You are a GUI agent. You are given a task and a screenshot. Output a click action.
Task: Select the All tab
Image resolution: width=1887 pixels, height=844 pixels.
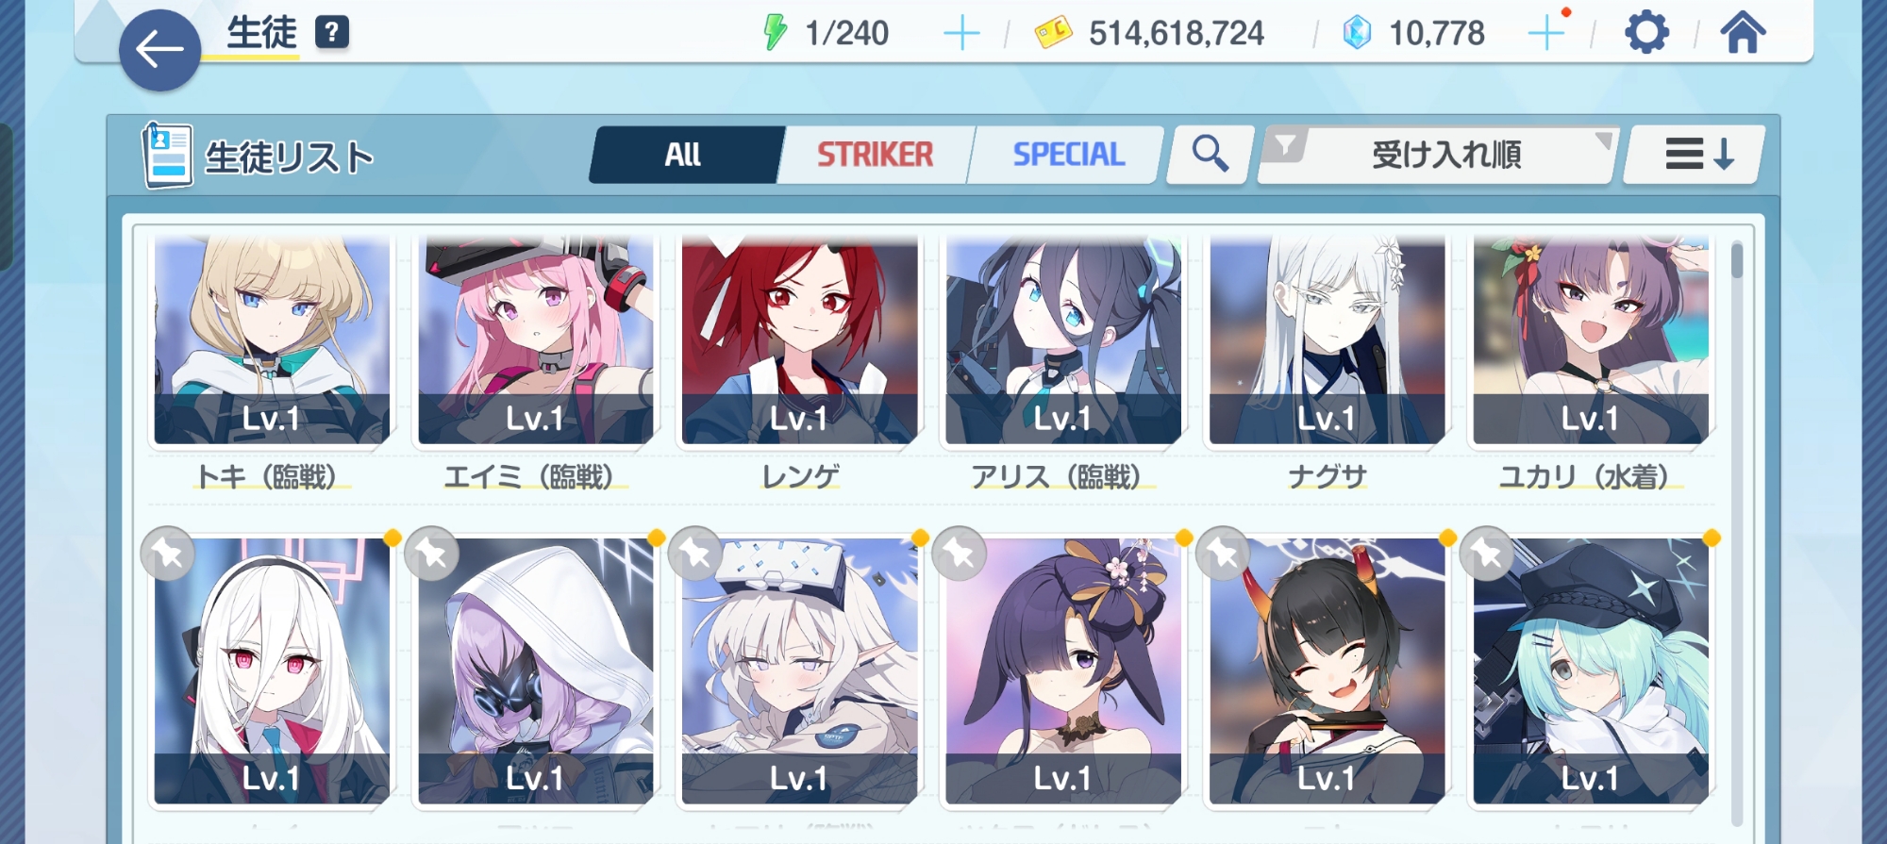point(683,155)
